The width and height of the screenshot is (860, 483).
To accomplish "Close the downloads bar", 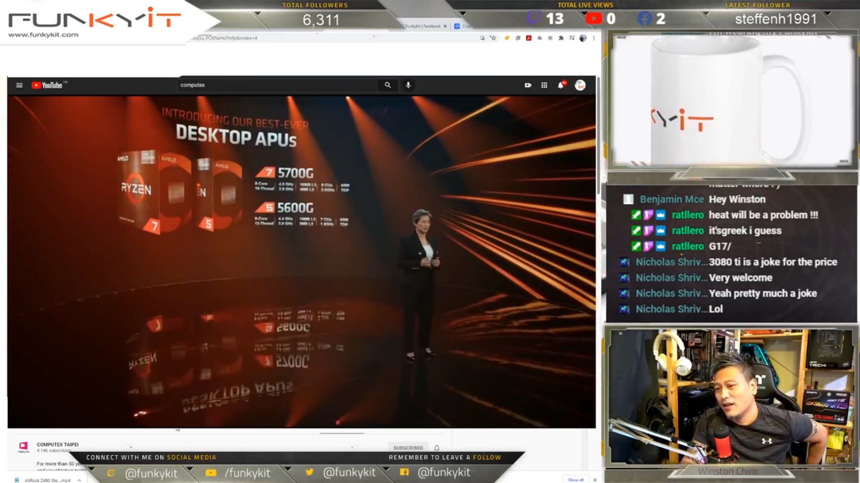I will [595, 480].
